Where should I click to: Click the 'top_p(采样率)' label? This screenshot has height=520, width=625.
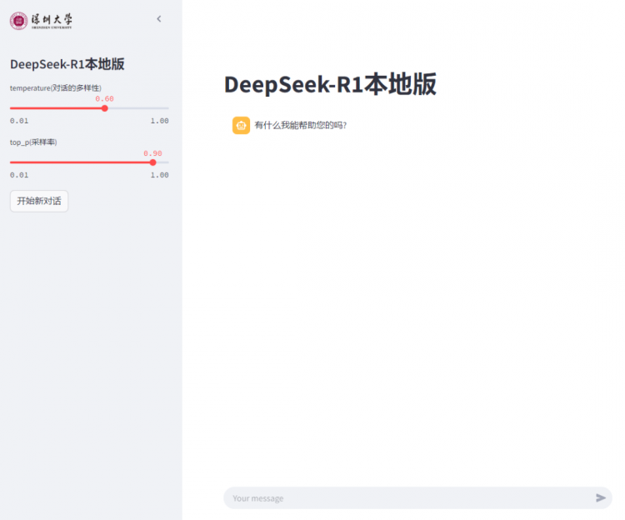click(x=33, y=142)
